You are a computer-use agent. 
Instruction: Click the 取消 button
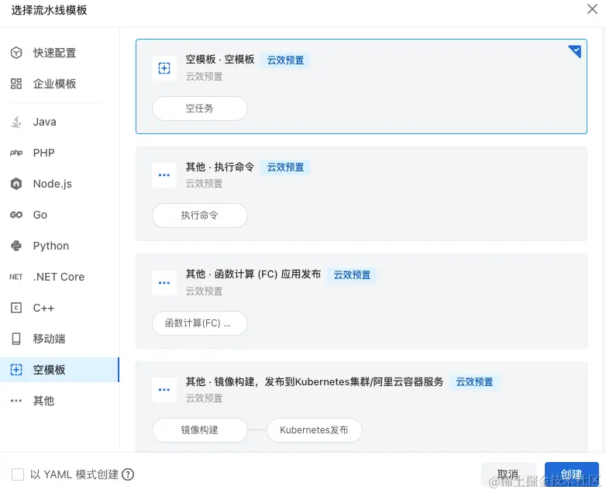point(508,474)
